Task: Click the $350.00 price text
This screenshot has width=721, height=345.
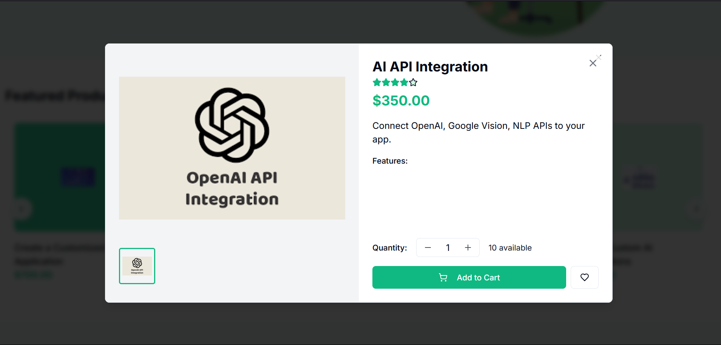Action: click(x=401, y=101)
